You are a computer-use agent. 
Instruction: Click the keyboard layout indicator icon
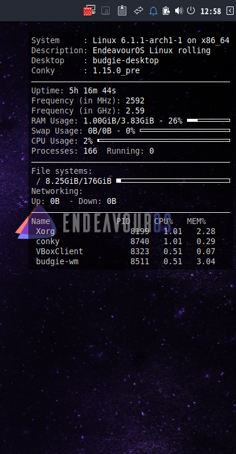click(x=106, y=11)
